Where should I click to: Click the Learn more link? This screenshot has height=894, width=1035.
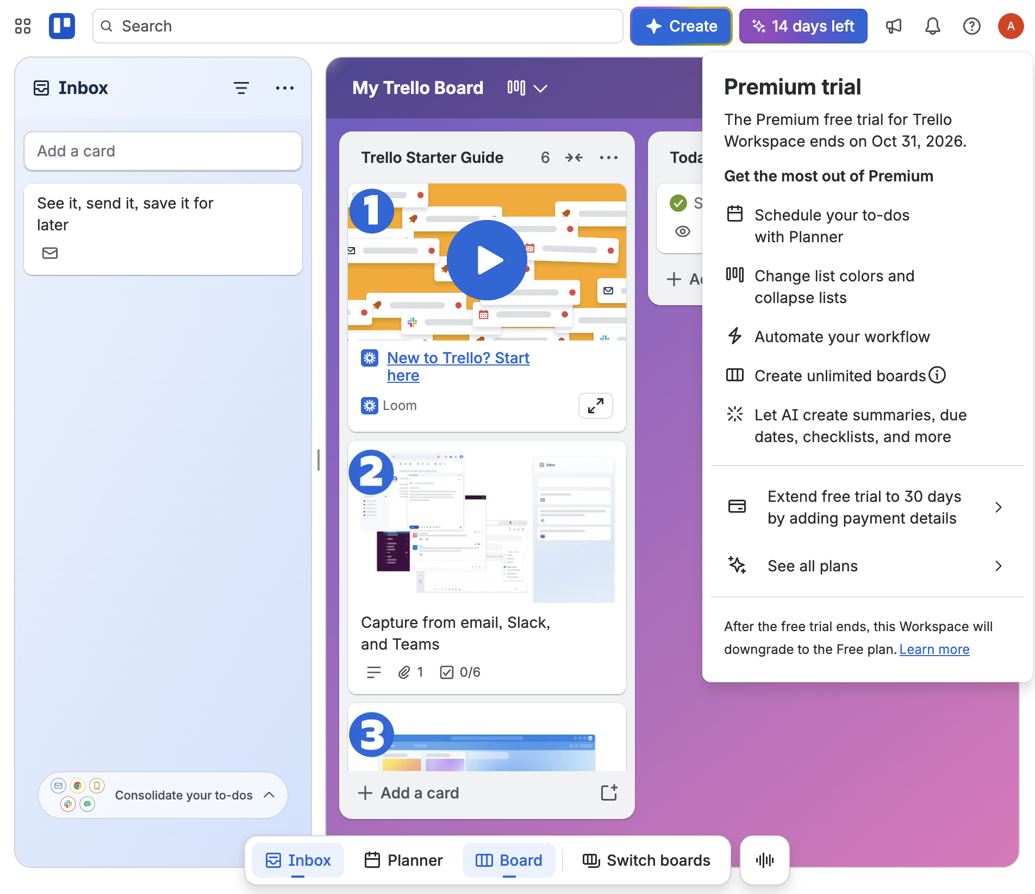tap(934, 649)
